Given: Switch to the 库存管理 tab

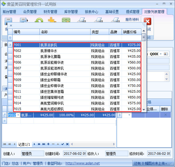Looking at the screenshot, I should (x=71, y=12).
